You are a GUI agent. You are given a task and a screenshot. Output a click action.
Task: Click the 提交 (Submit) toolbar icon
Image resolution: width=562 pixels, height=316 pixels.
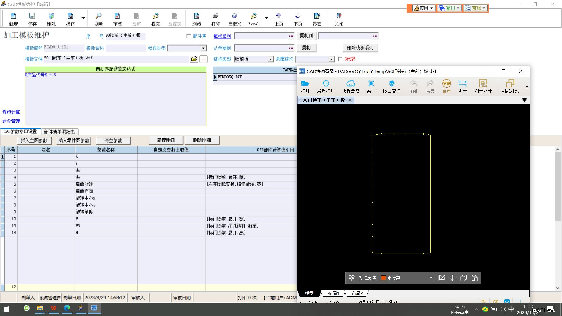[155, 19]
